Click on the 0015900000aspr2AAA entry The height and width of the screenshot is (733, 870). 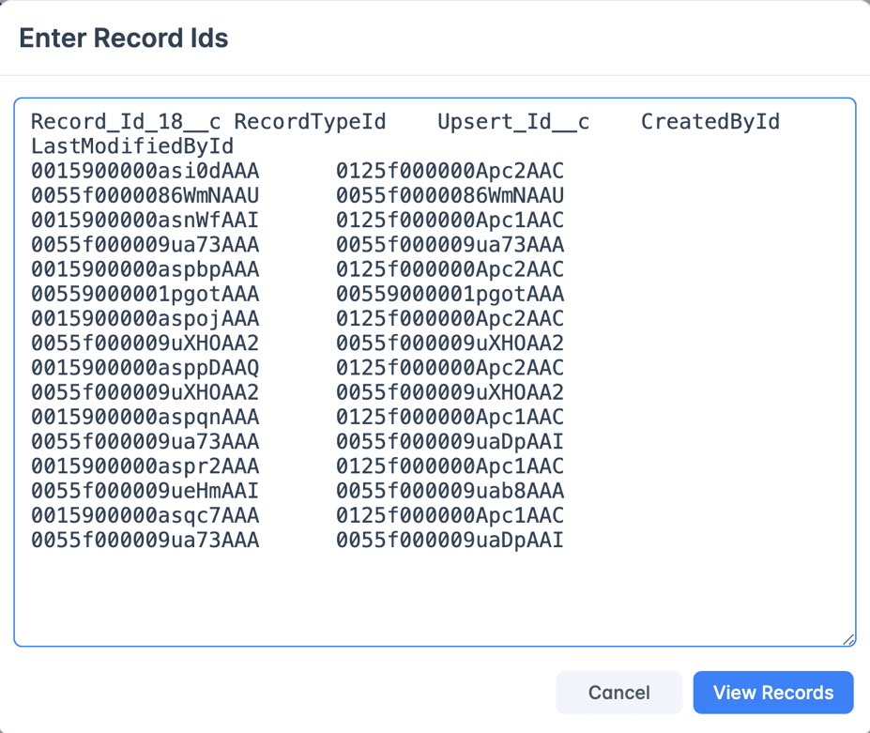(145, 466)
